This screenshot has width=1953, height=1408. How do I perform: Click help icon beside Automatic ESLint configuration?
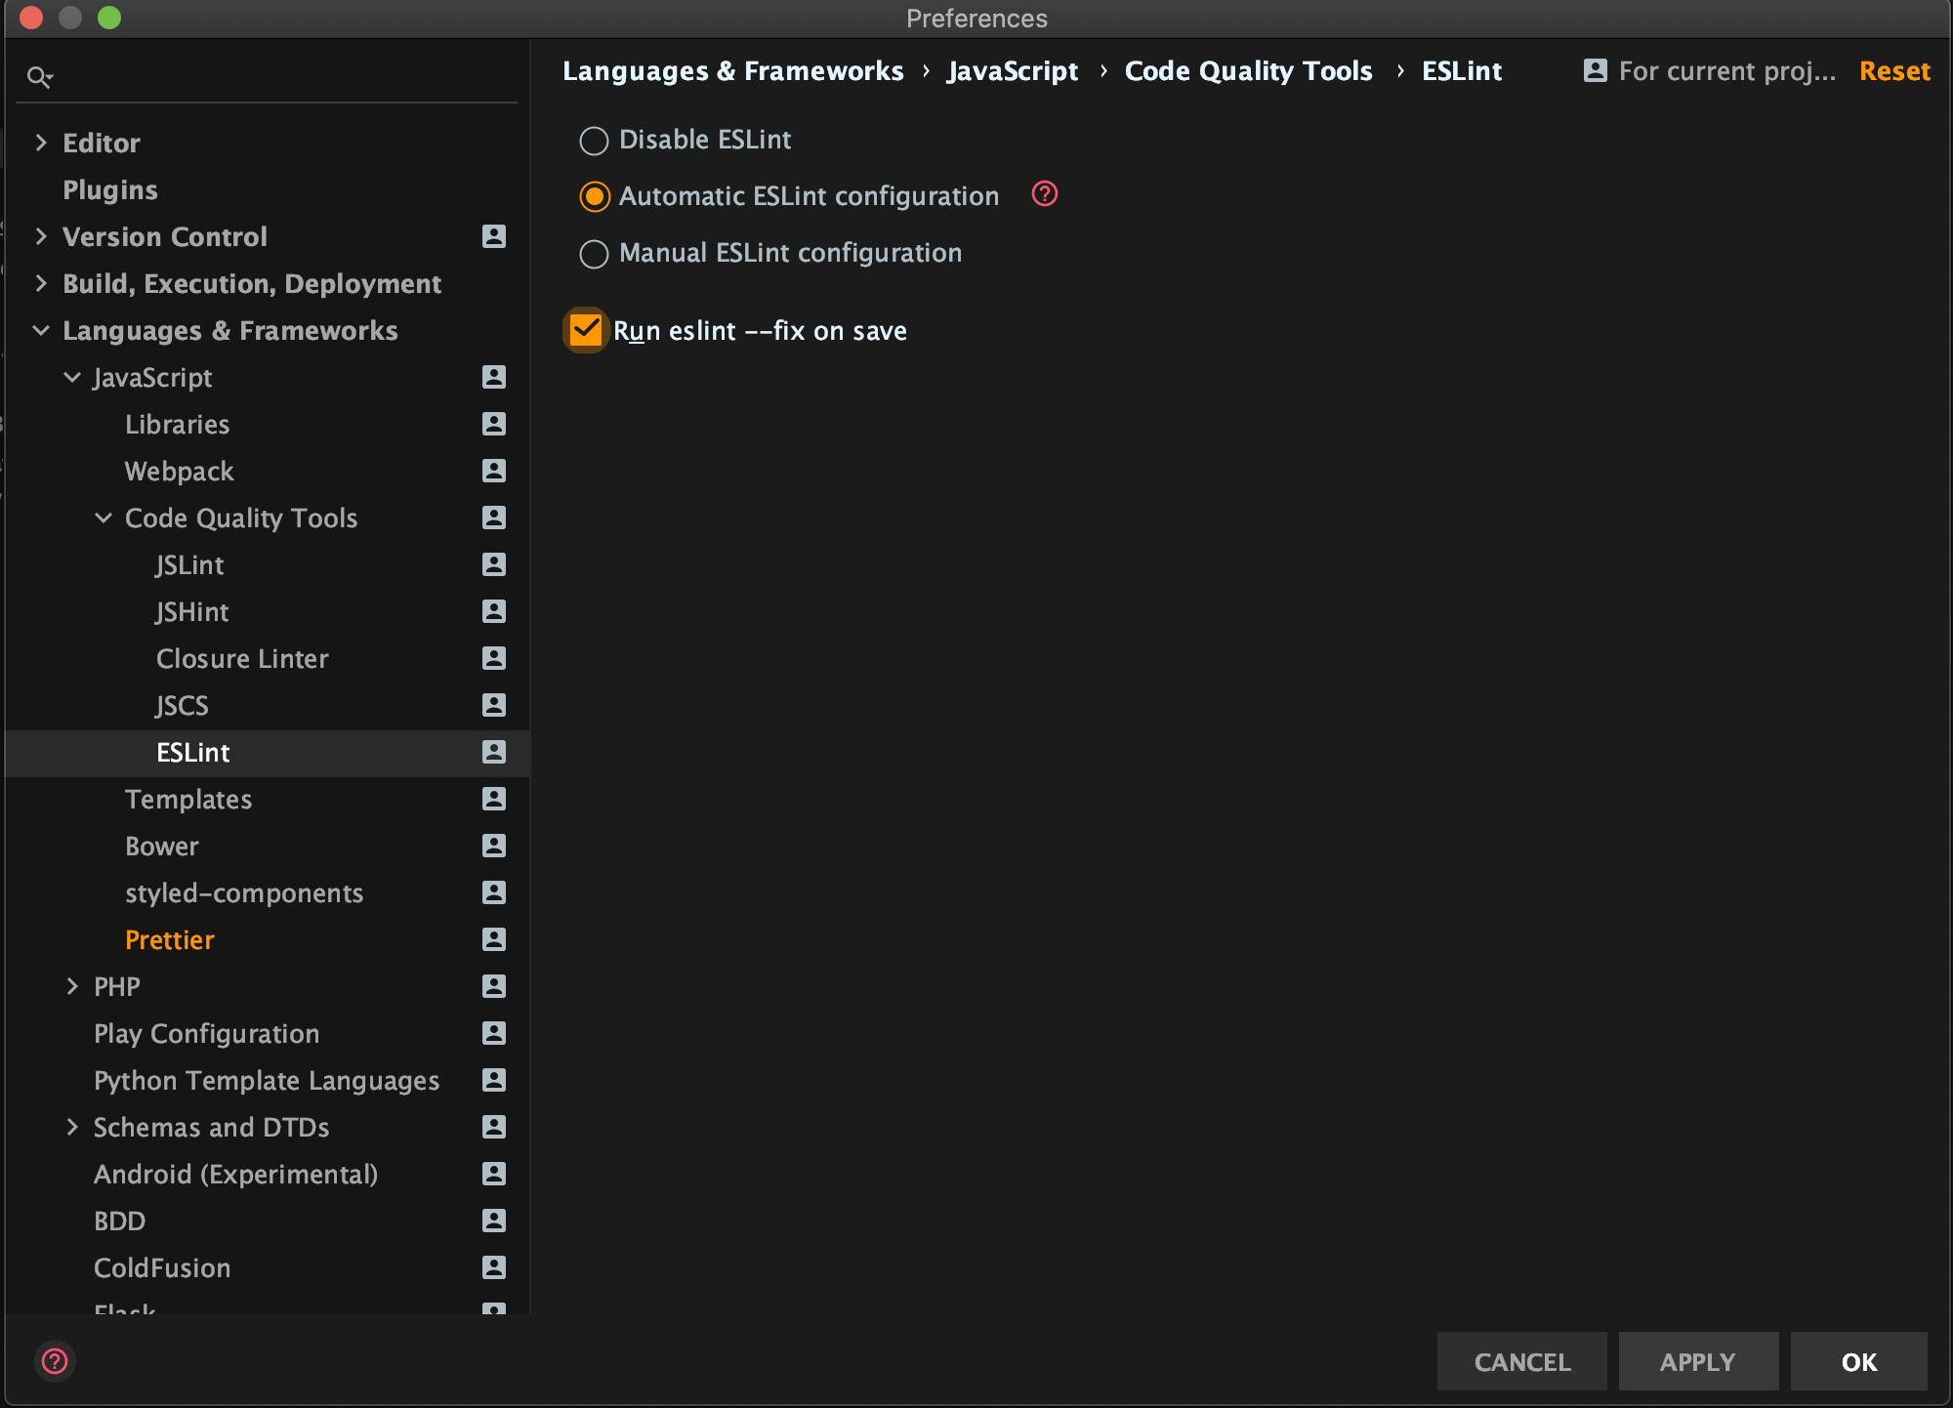pyautogui.click(x=1044, y=194)
